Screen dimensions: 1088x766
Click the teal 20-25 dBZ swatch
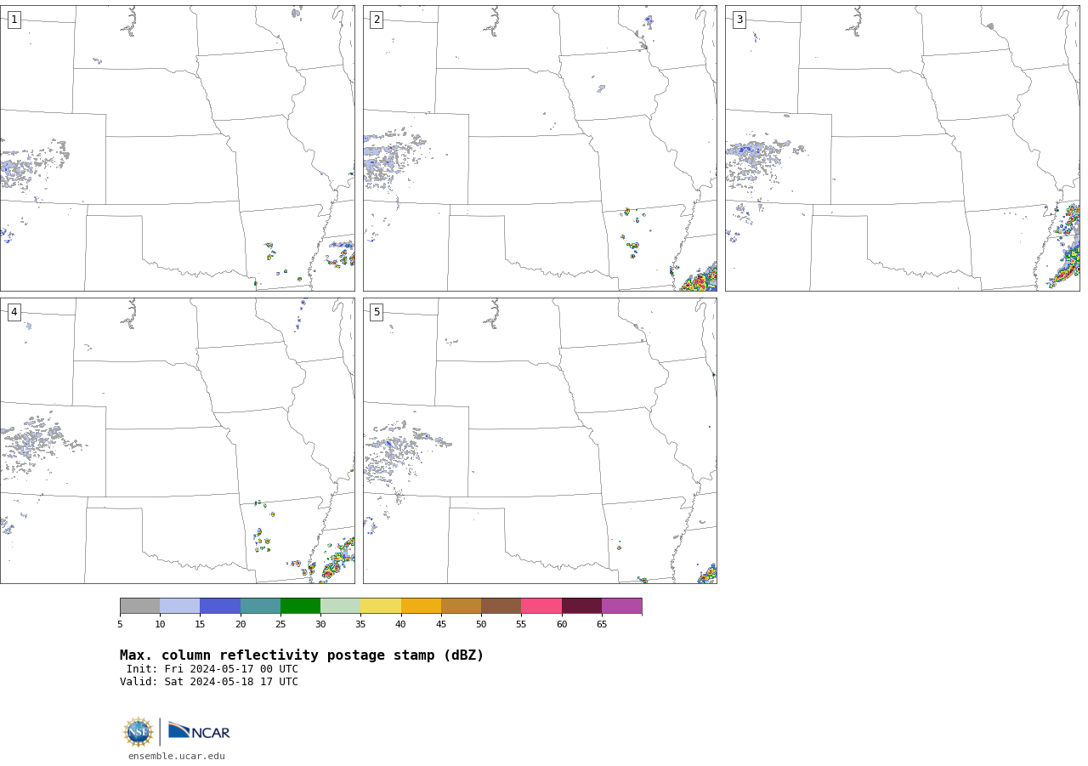click(x=260, y=606)
